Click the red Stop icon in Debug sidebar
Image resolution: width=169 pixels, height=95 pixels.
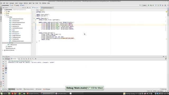[3, 66]
